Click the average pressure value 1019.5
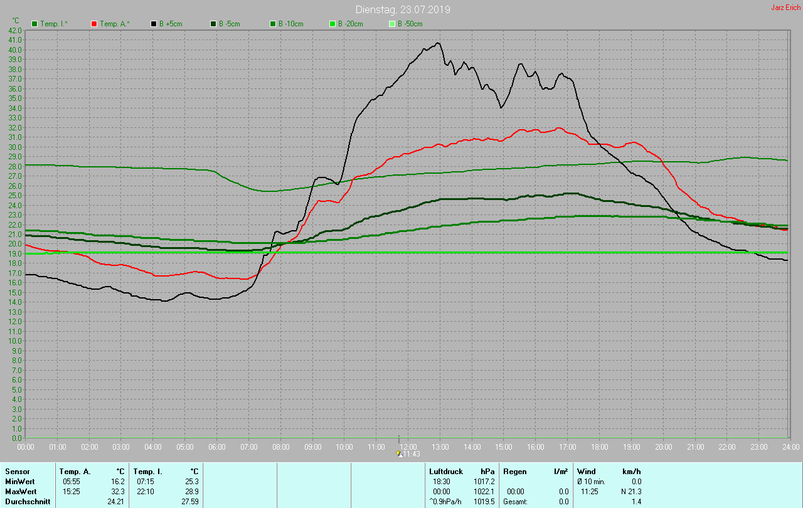Image resolution: width=803 pixels, height=508 pixels. click(x=484, y=502)
